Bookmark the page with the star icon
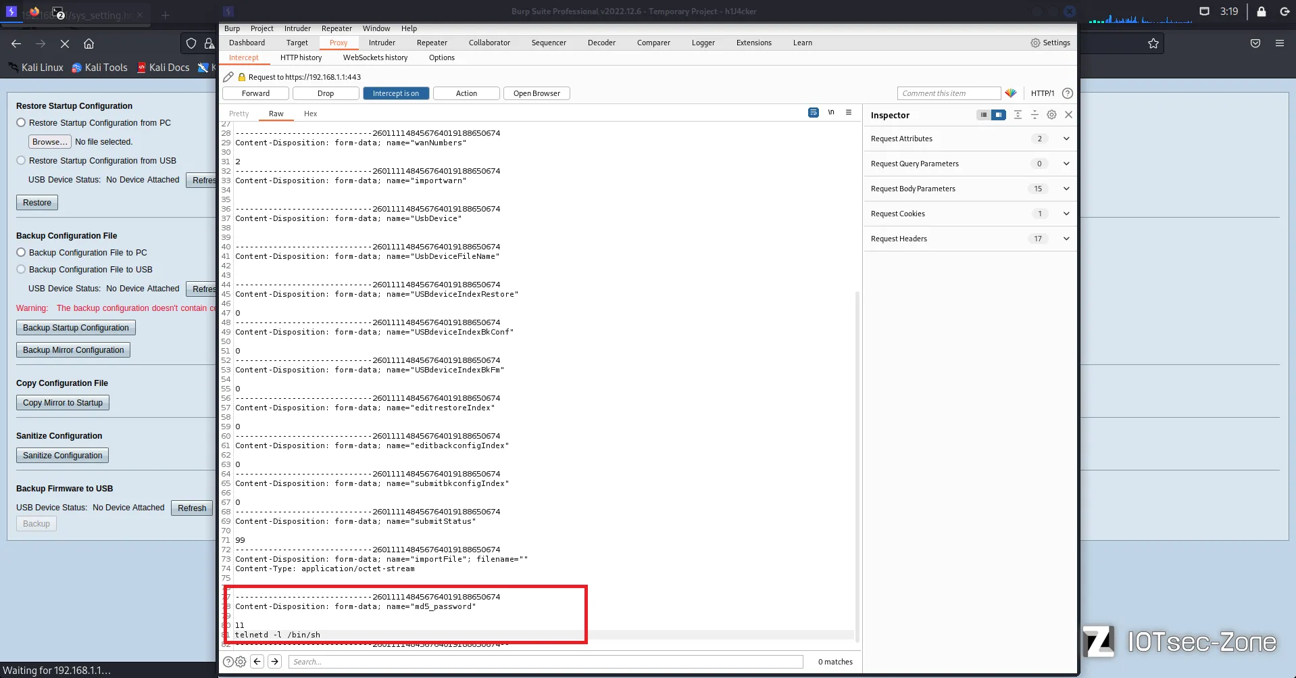 1153,43
